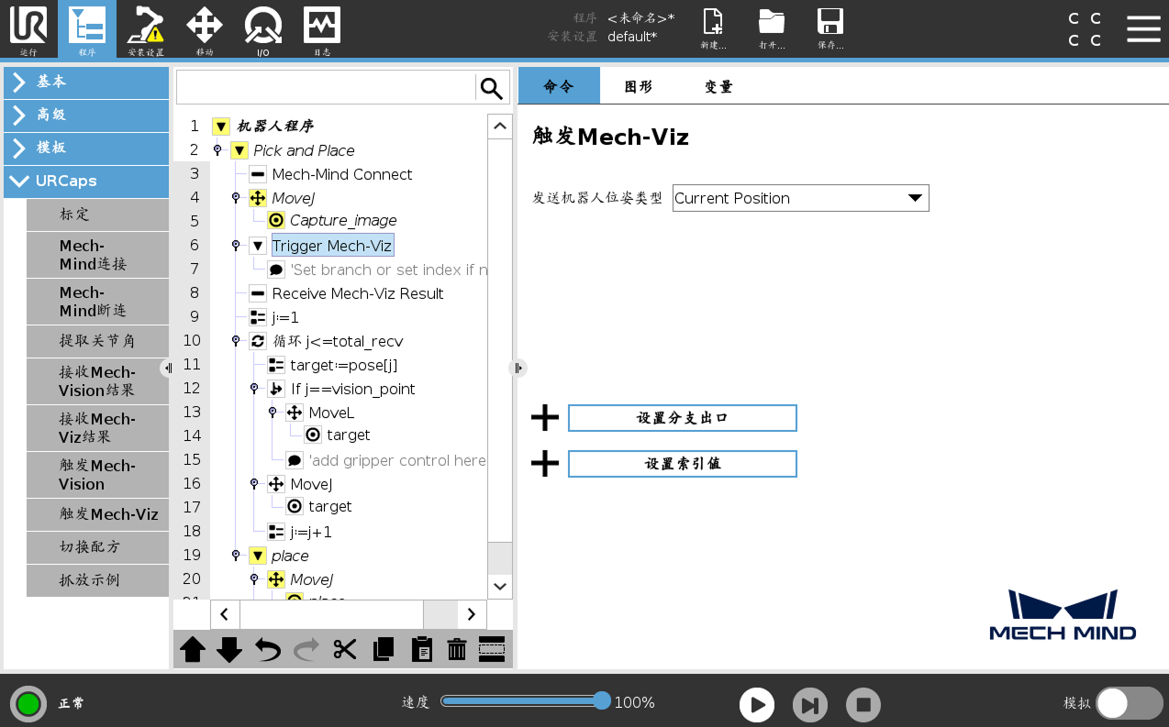Open the Log (日志) screen
Screen dimensions: 1169x727
click(x=322, y=29)
